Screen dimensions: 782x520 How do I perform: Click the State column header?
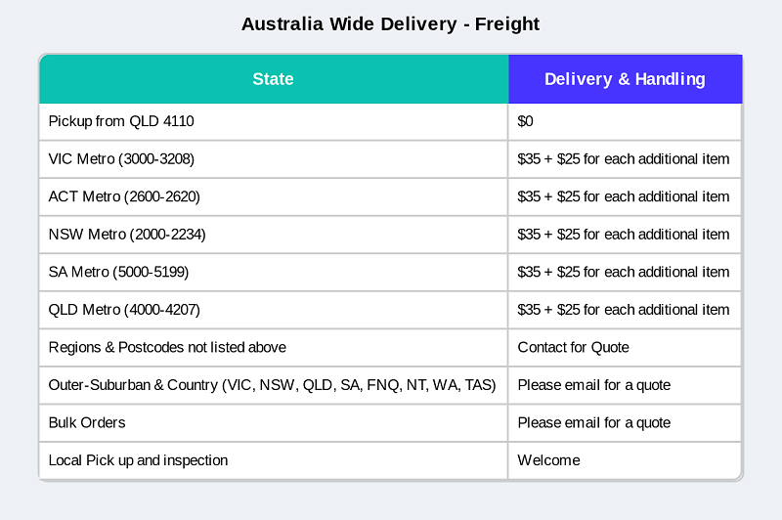[x=273, y=79]
